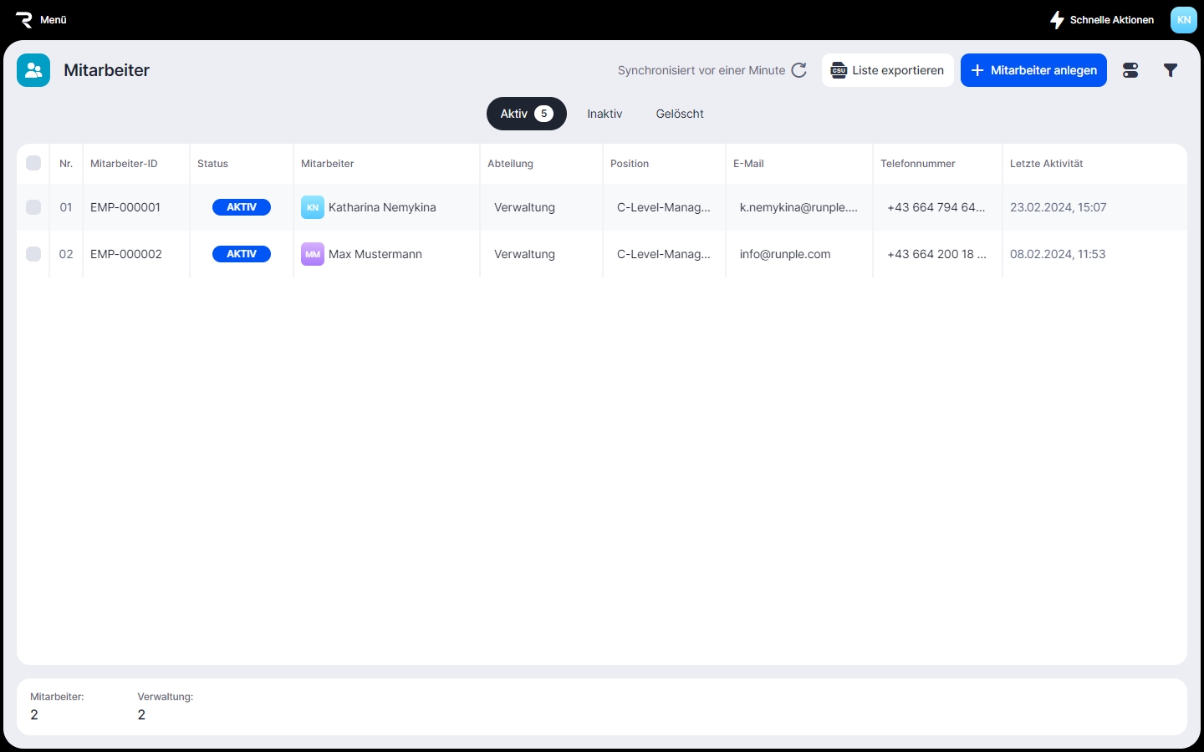
Task: Toggle the select-all header checkbox
Action: pos(33,163)
